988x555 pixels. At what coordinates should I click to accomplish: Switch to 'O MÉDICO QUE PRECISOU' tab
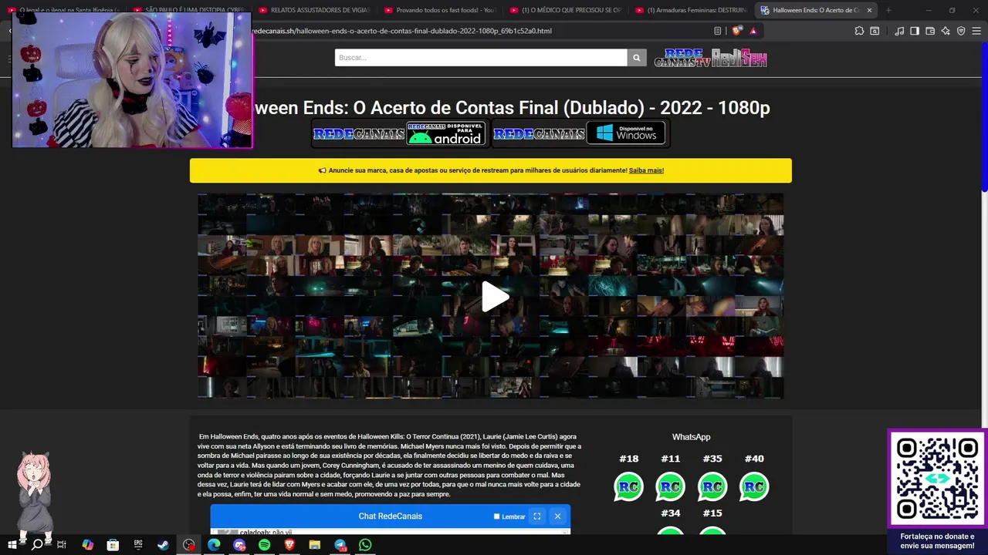[x=565, y=10]
